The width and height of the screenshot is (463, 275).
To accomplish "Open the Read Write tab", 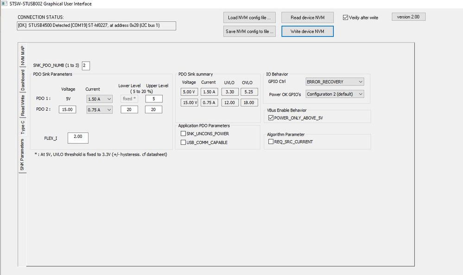I will click(22, 106).
